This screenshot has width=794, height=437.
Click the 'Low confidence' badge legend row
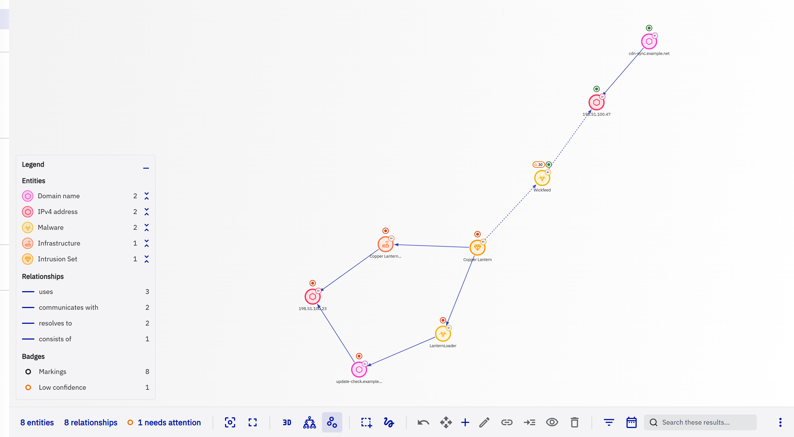coord(85,387)
